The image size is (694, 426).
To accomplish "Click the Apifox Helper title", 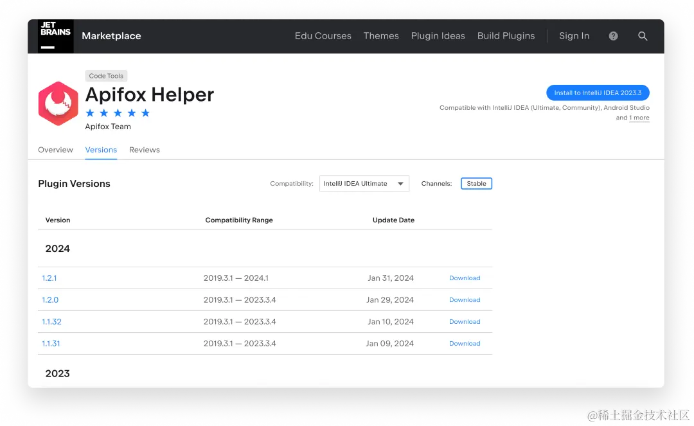I will pos(150,94).
